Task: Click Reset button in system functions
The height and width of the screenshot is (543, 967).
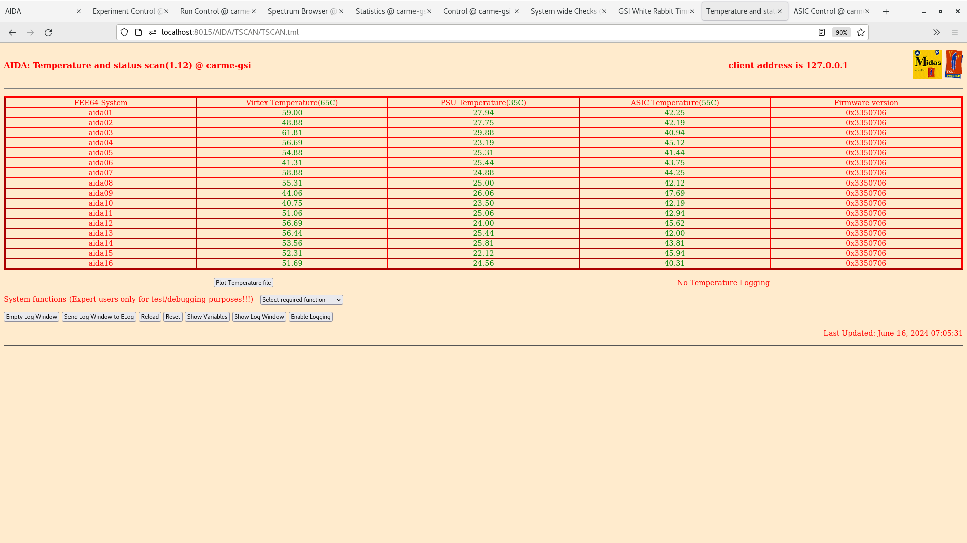Action: pyautogui.click(x=172, y=316)
